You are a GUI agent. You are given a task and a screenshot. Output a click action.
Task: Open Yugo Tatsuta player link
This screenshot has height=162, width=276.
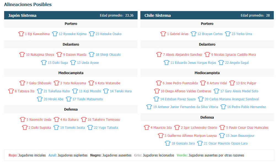click(x=106, y=128)
